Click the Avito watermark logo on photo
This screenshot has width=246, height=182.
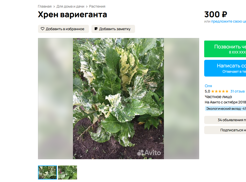[x=149, y=153]
